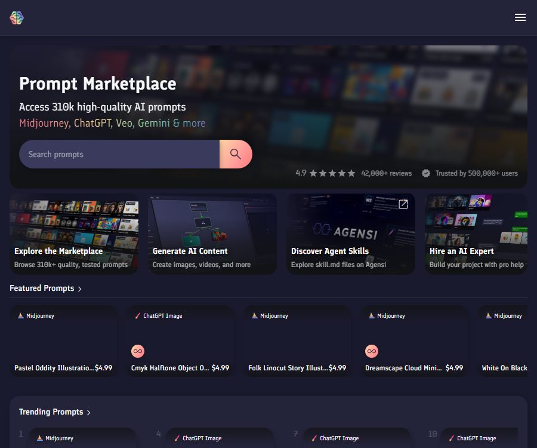Click Trusted by 500,000+ users text
Image resolution: width=537 pixels, height=448 pixels.
476,173
